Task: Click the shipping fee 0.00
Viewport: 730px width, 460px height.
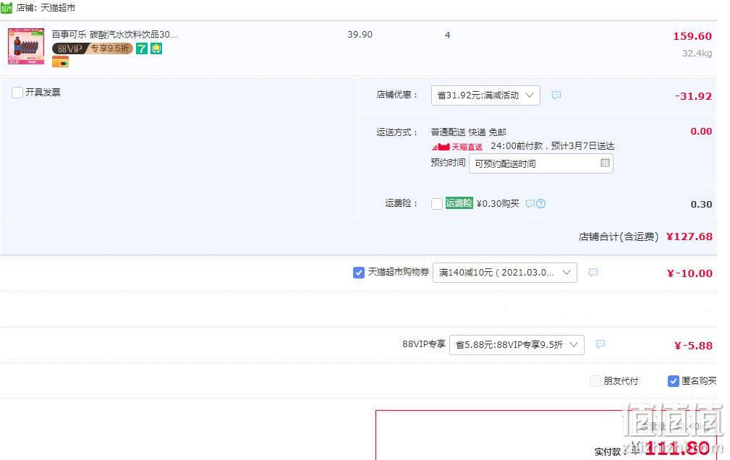Action: click(701, 132)
